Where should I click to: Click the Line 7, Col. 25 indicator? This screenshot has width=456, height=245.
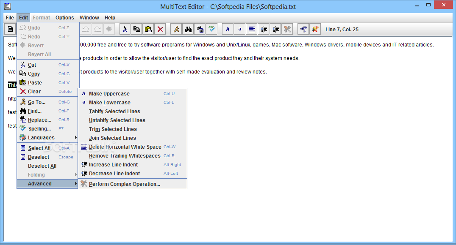point(342,29)
